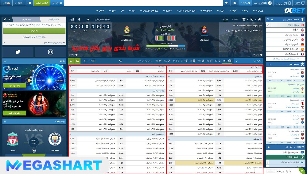307x174 pixels.
Task: Collapse the suggestions panel
Action: click(5, 122)
